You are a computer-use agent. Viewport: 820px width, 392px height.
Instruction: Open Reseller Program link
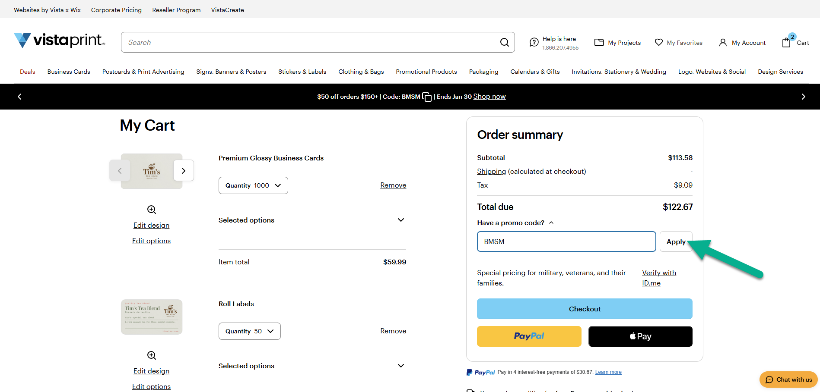coord(176,10)
